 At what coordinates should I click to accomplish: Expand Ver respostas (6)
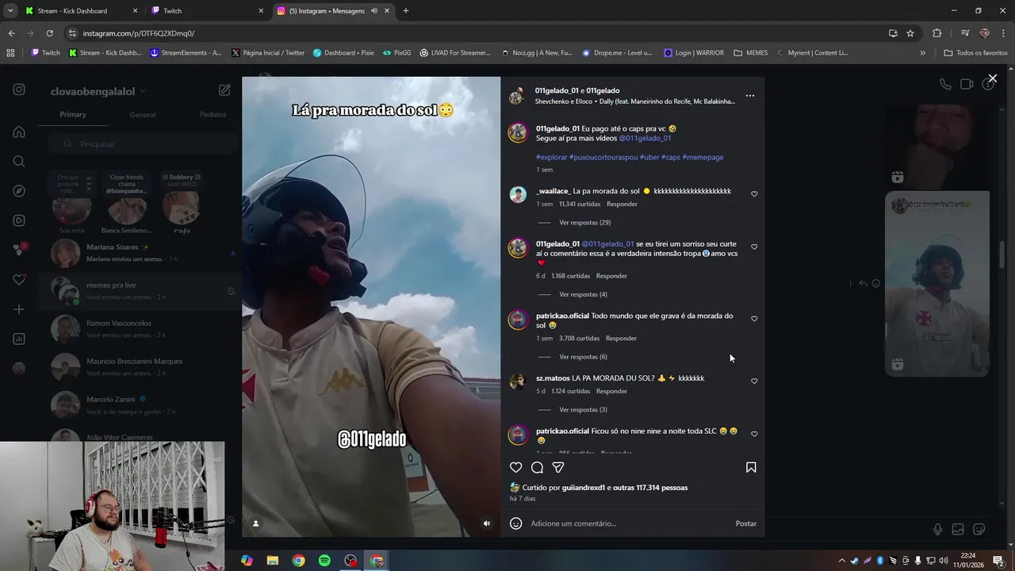(583, 357)
